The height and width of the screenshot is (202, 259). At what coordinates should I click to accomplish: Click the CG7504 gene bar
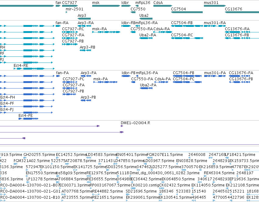(x=187, y=12)
